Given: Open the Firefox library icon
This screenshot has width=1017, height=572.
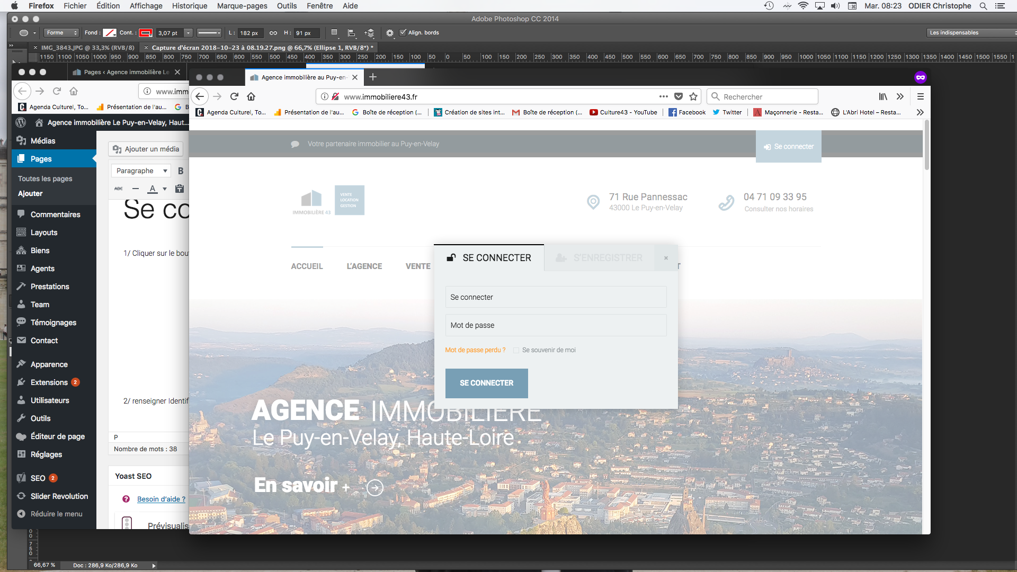Looking at the screenshot, I should (x=883, y=96).
